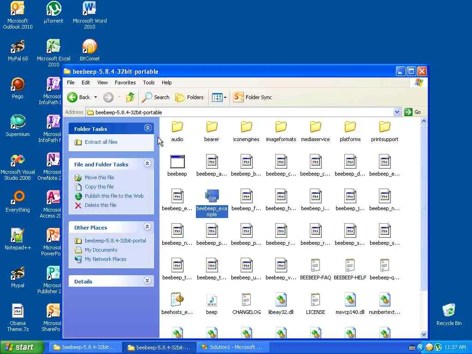Select the MyPal 68 desktop shortcut

[18, 50]
